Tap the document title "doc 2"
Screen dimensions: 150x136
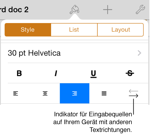click(18, 10)
